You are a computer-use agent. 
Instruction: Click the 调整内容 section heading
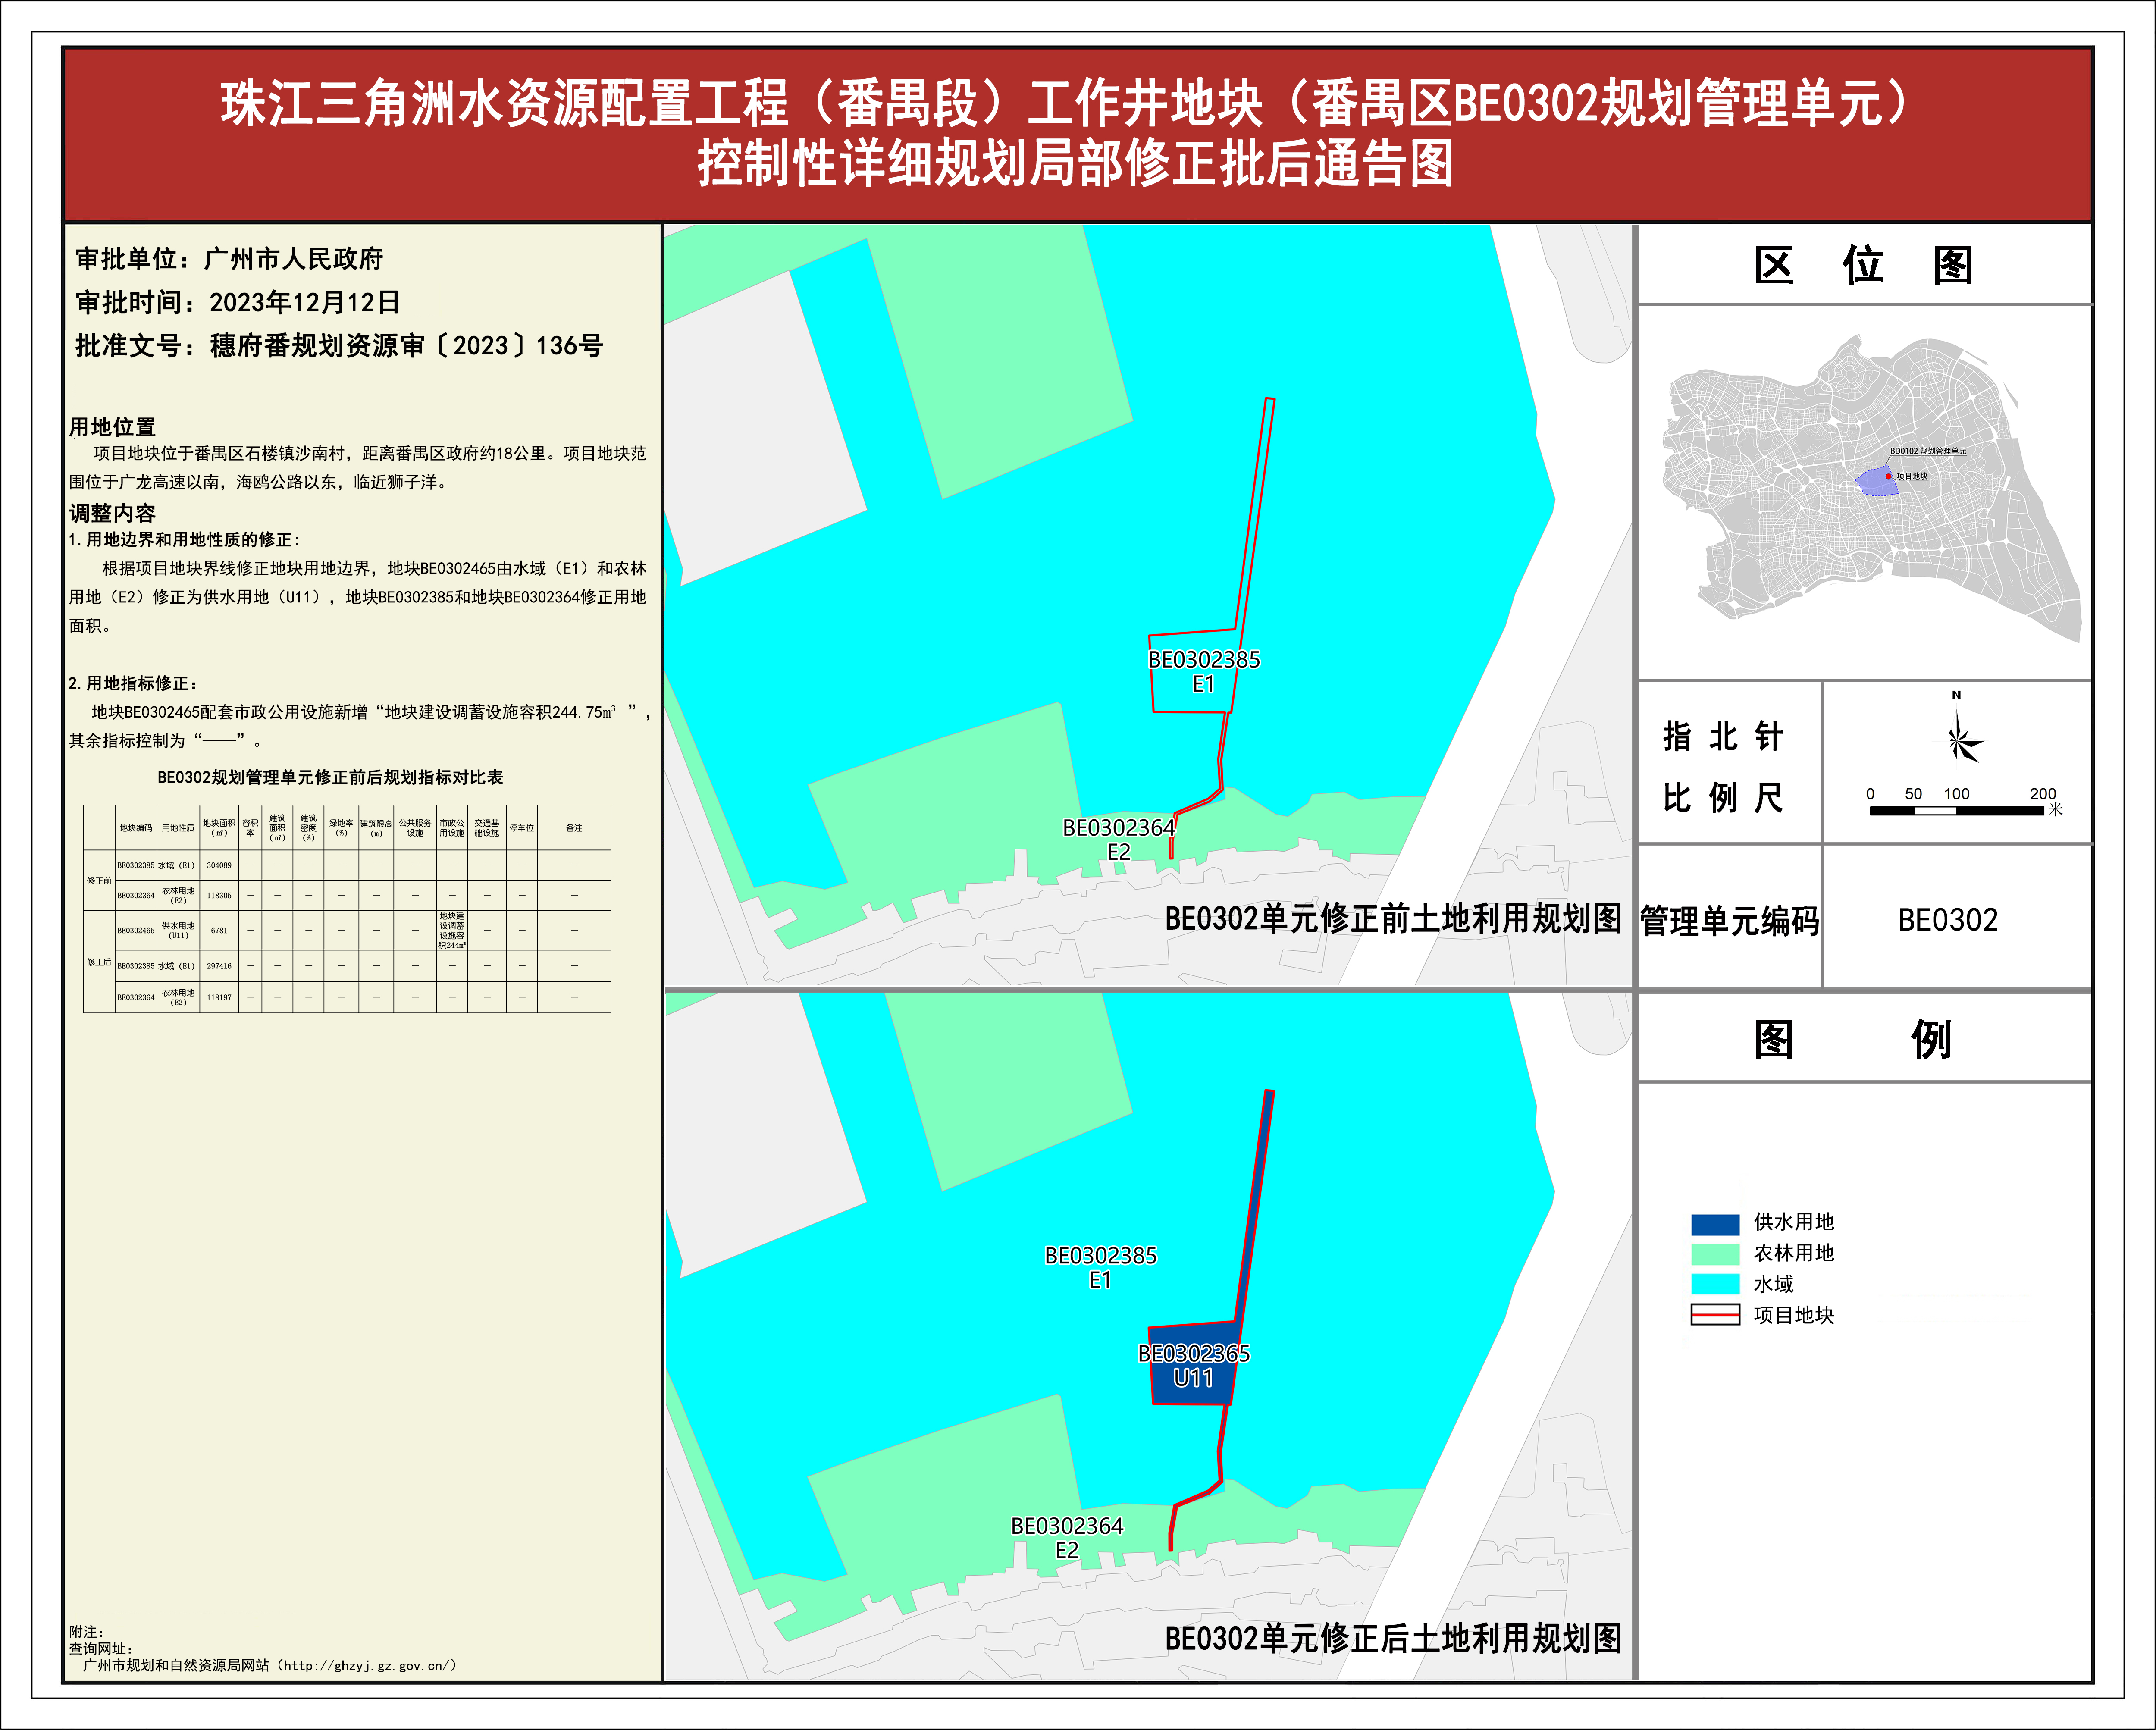coord(112,513)
